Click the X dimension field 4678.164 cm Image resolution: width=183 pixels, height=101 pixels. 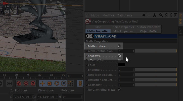tap(46, 97)
